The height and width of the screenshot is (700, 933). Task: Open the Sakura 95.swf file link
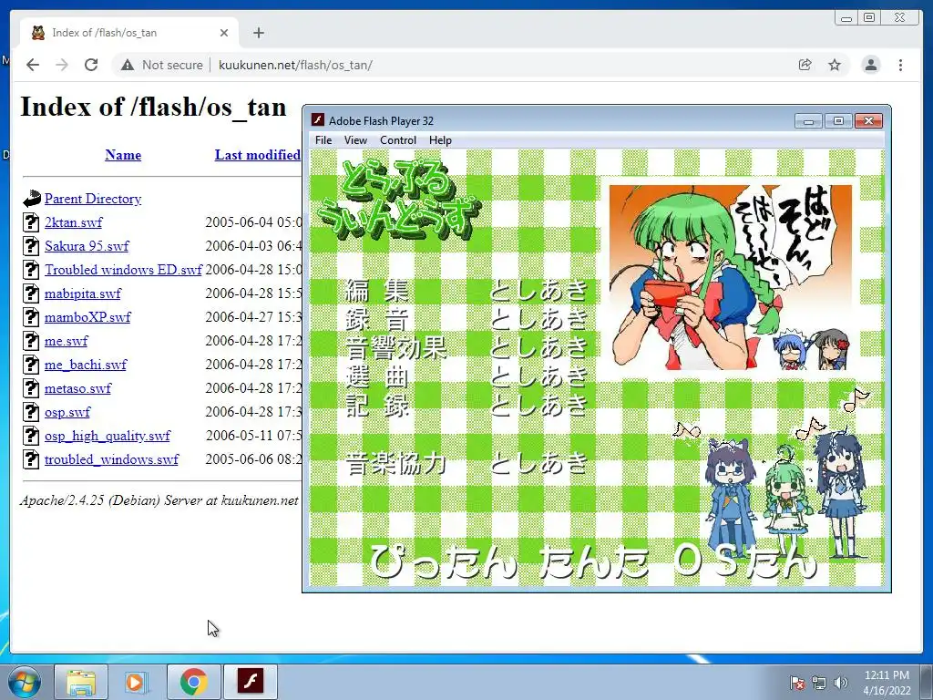coord(87,246)
